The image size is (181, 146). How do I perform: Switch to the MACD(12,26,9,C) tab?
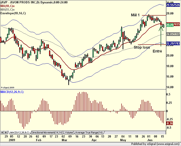(20, 132)
